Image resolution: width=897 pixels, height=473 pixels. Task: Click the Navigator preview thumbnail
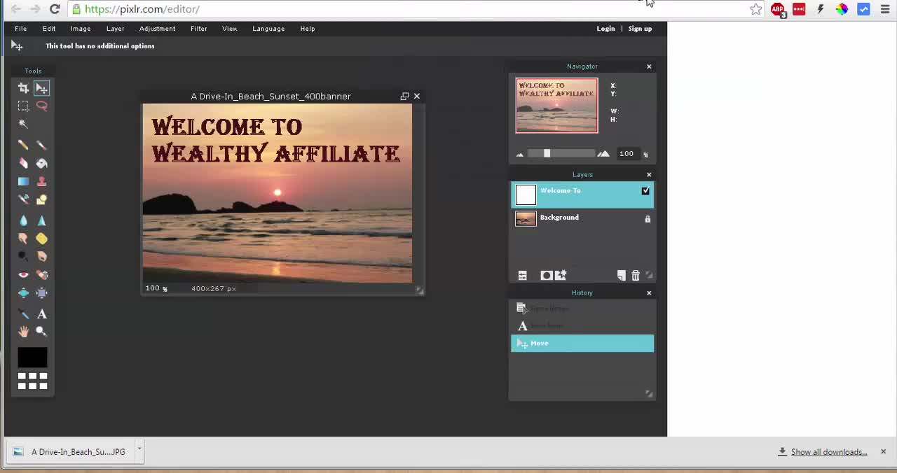[557, 105]
